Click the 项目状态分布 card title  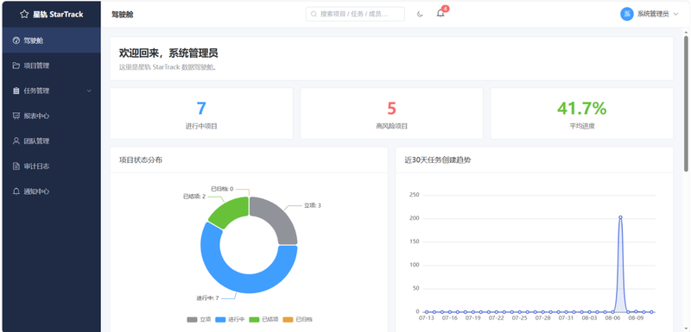click(141, 160)
